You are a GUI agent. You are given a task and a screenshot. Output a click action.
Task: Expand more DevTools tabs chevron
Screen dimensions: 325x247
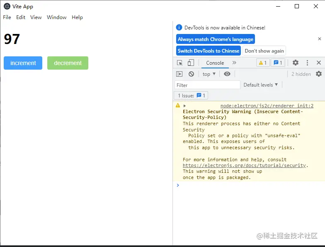pos(234,63)
